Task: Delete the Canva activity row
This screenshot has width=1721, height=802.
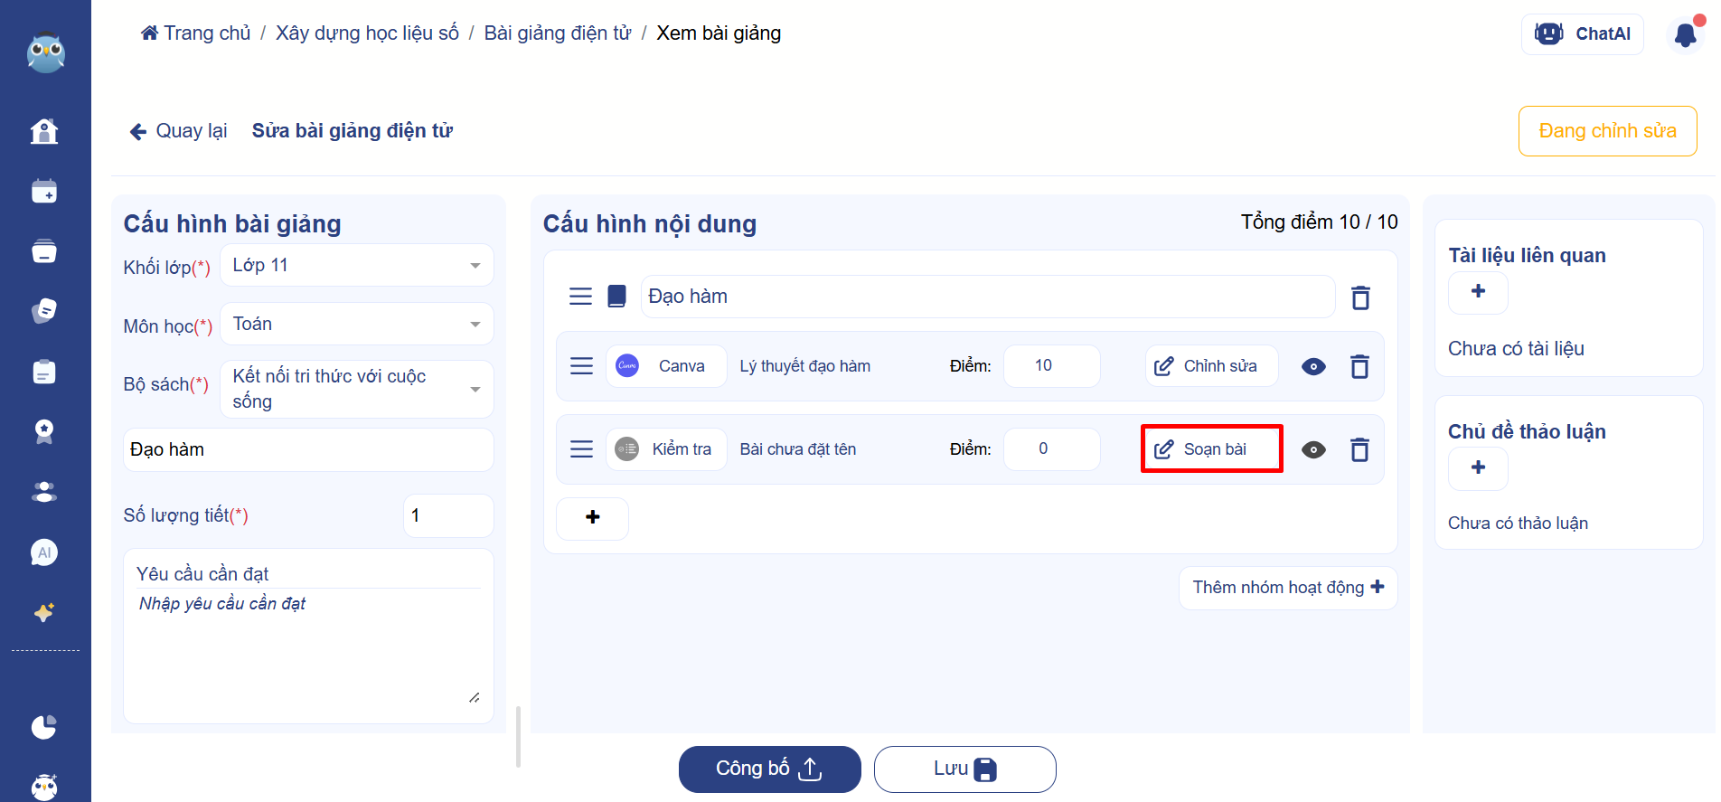Action: [x=1359, y=366]
